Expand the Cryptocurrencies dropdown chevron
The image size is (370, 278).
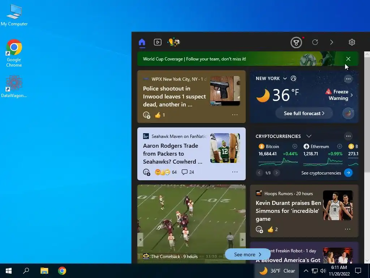[309, 136]
